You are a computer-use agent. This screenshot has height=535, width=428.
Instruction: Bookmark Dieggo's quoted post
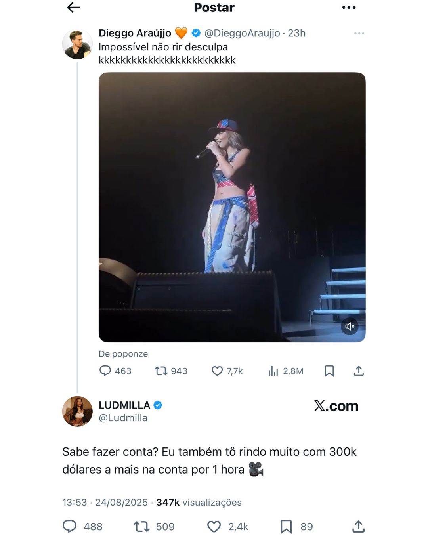tap(329, 371)
